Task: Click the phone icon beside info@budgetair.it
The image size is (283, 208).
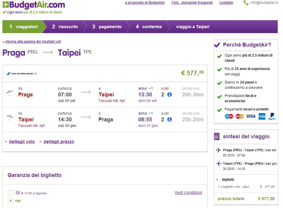Action: tap(246, 3)
